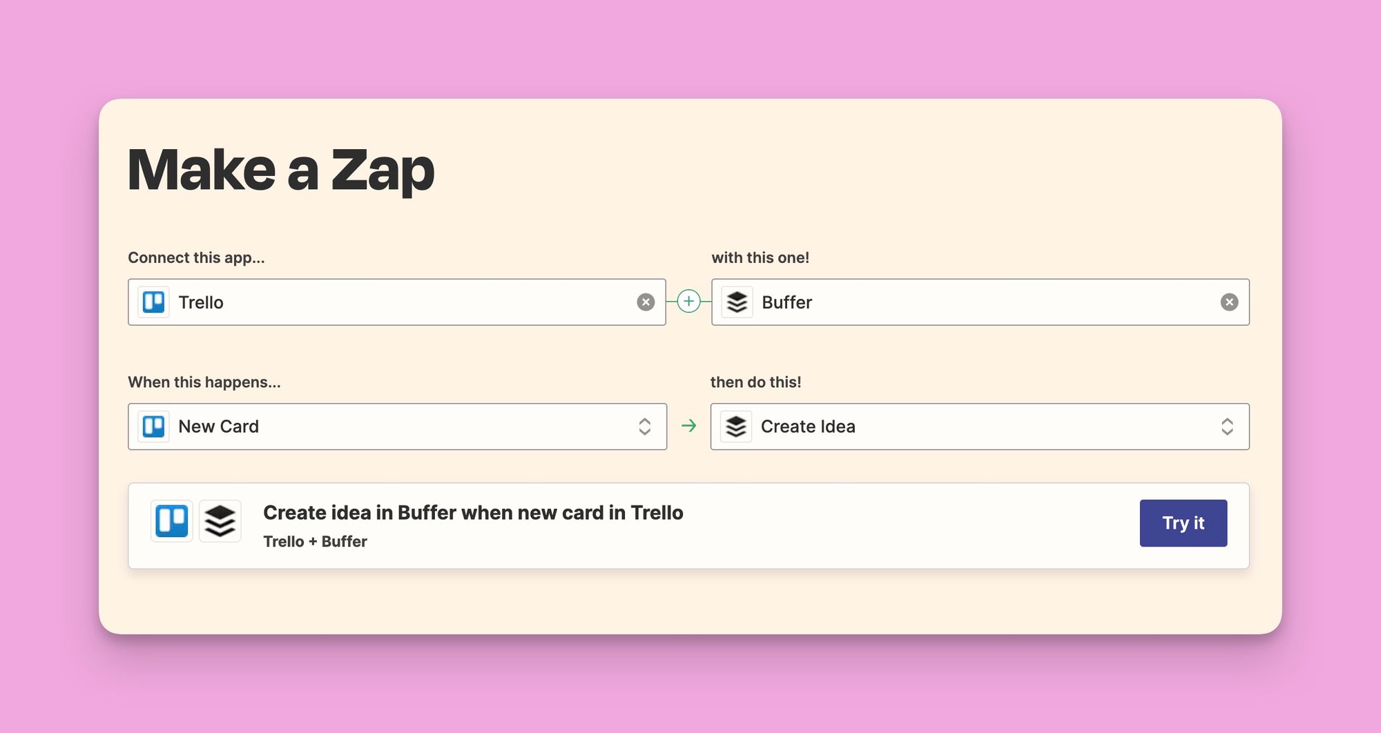
Task: Click the Buffer icon in the app field
Action: (x=736, y=302)
